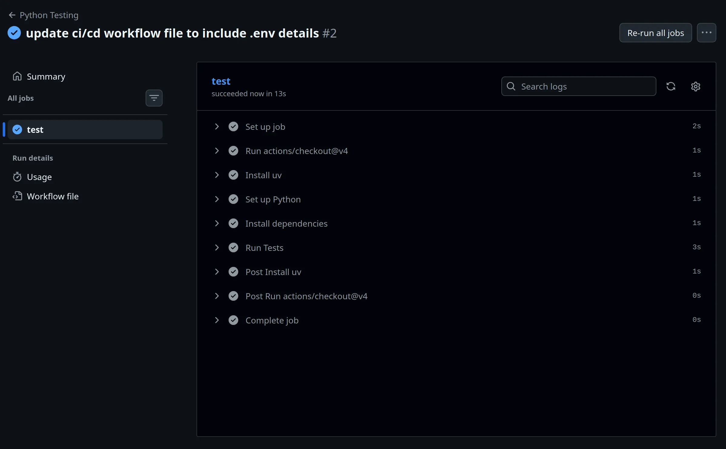Open the Summary page via home icon
The width and height of the screenshot is (726, 449).
click(17, 76)
